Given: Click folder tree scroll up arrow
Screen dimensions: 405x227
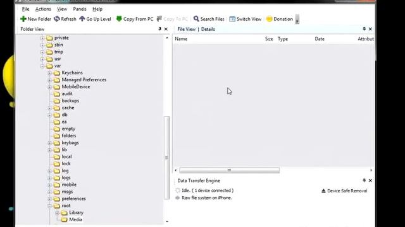Looking at the screenshot, I should tap(167, 38).
